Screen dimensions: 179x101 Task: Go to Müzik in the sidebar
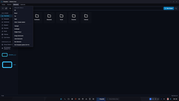pyautogui.click(x=7, y=31)
